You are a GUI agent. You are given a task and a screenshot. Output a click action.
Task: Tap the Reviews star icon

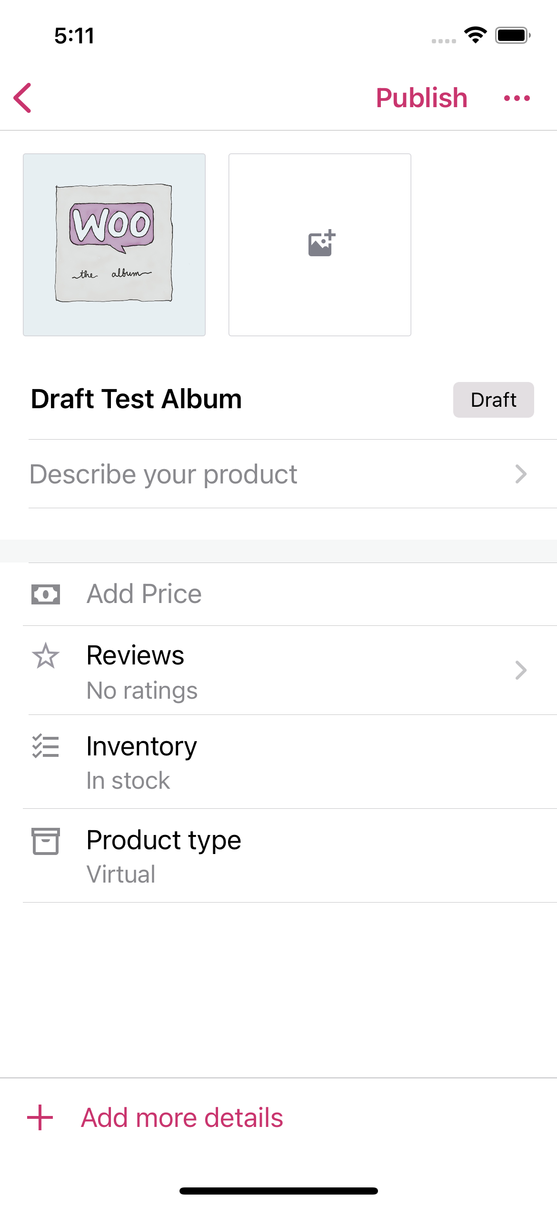(46, 656)
